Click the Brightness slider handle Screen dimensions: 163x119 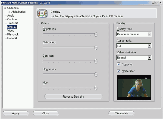96,34
